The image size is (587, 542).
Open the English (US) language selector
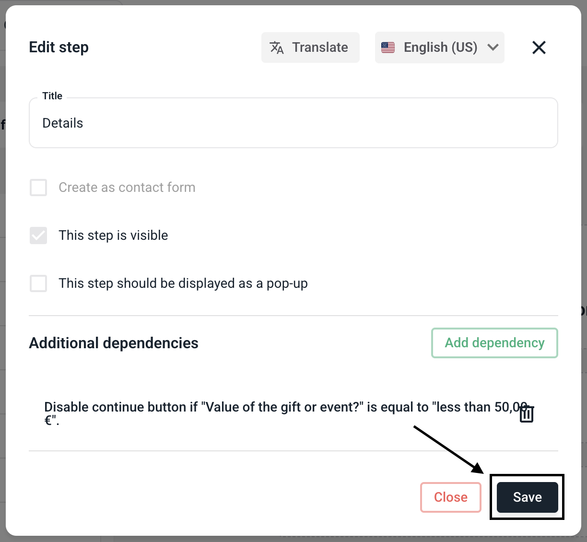[x=440, y=47]
